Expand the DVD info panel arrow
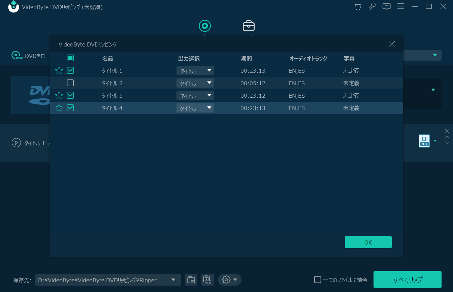Screen dimensions: 453x292 433,90
